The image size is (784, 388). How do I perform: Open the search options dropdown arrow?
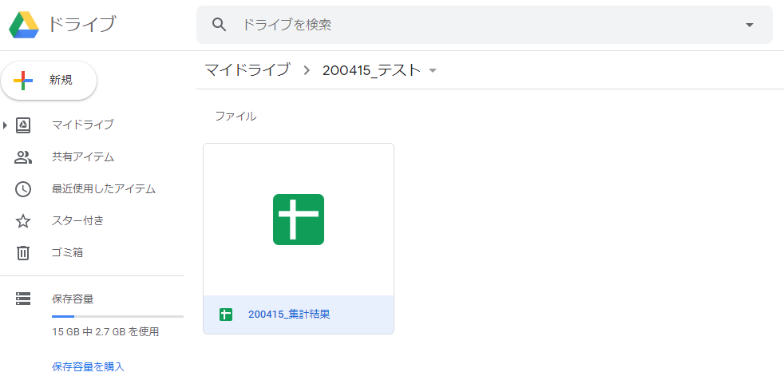pos(749,25)
